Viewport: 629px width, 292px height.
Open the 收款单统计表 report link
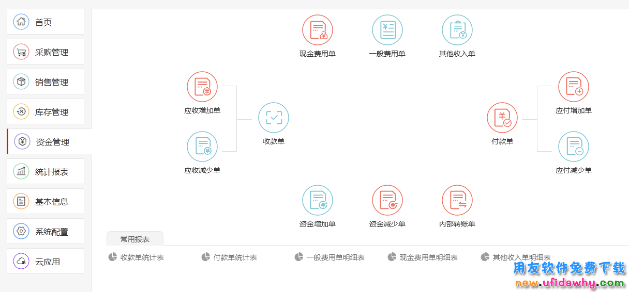[141, 257]
